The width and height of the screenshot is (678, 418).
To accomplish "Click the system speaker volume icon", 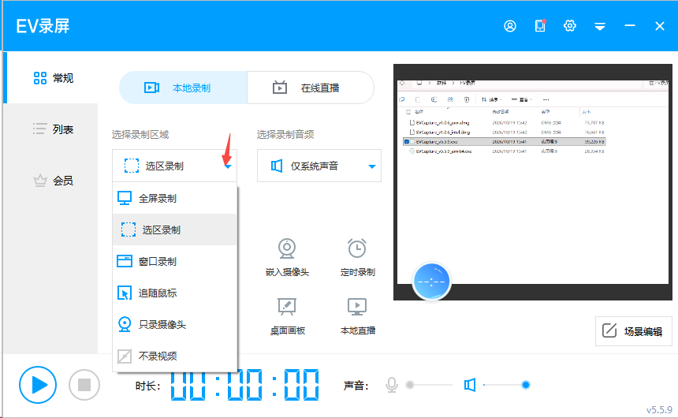I will [470, 385].
